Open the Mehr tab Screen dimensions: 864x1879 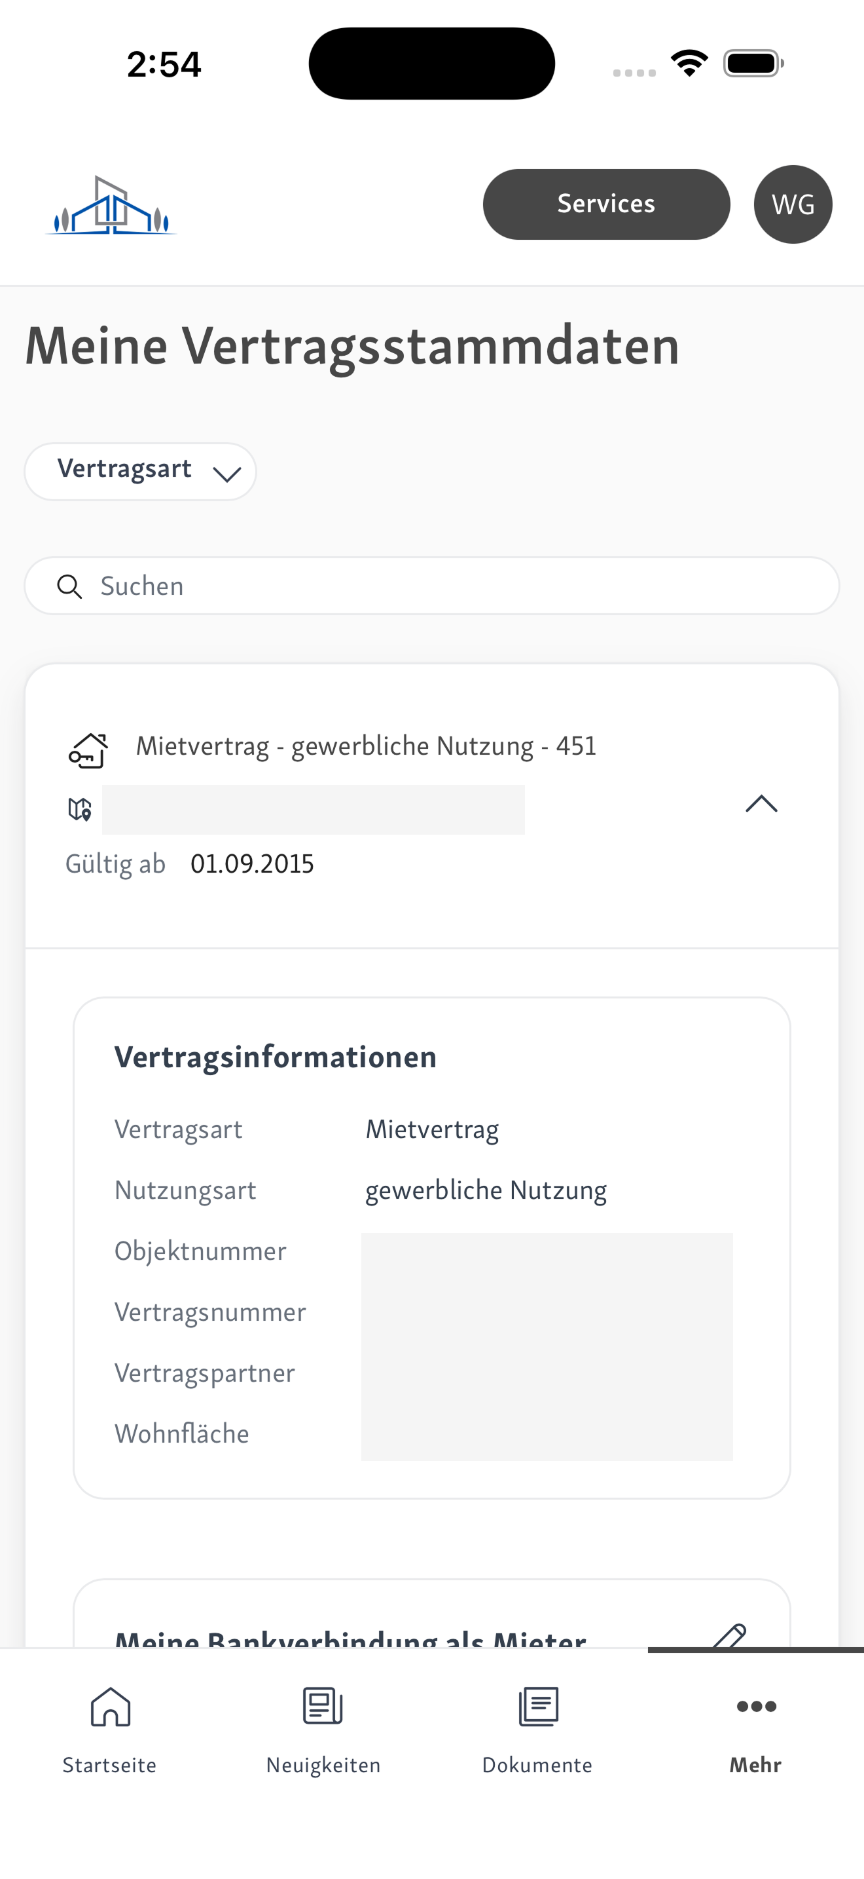[x=755, y=1730]
